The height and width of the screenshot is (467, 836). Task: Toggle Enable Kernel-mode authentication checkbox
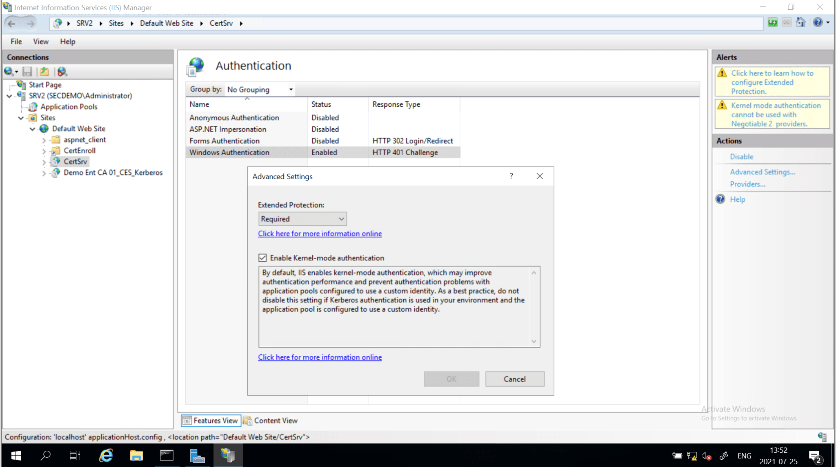tap(262, 258)
